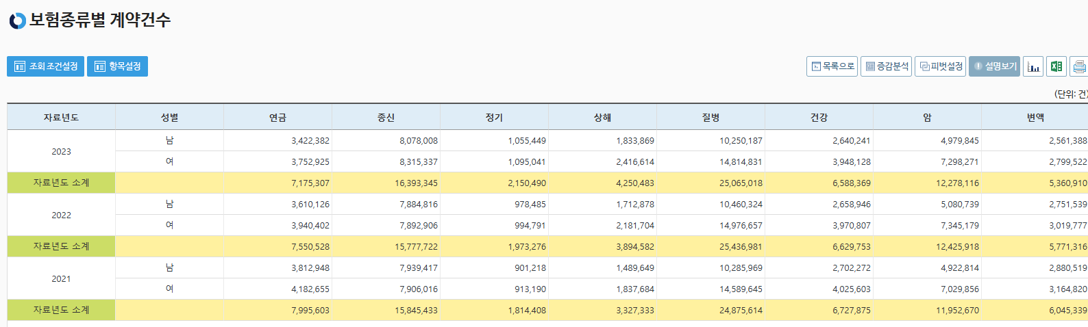The image size is (1088, 327).
Task: Select the value 4,922,814
Action: click(960, 268)
